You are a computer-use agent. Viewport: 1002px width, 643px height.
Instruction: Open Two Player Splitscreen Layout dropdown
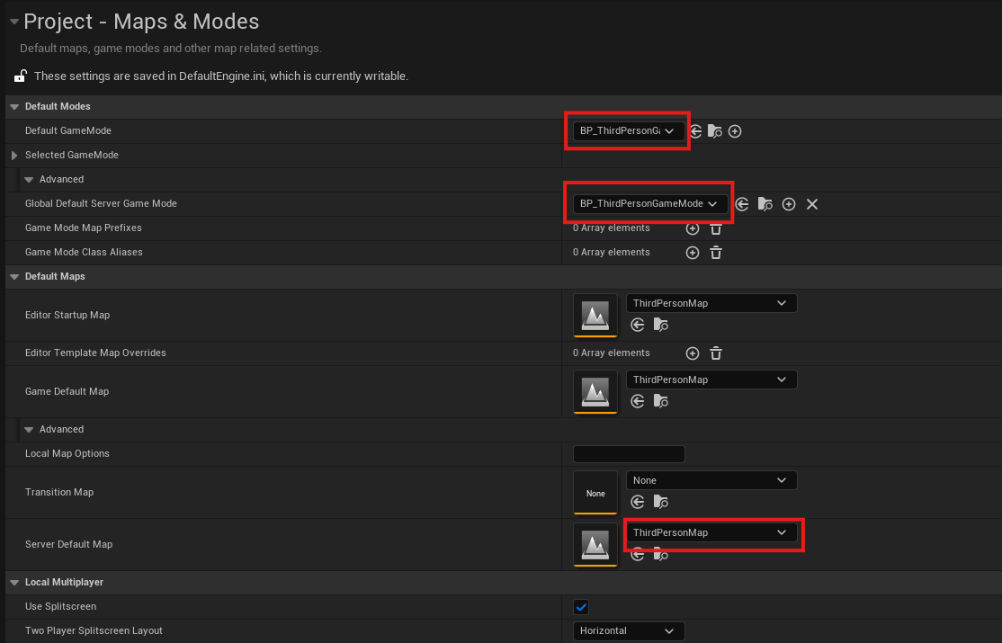(628, 631)
